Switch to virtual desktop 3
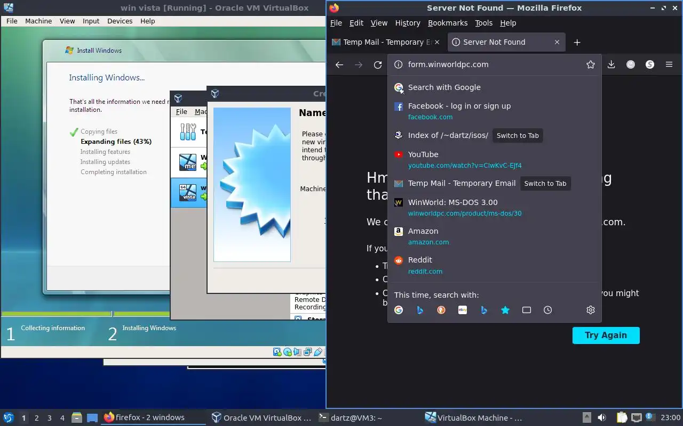Screen dimensions: 683x426 pyautogui.click(x=50, y=418)
